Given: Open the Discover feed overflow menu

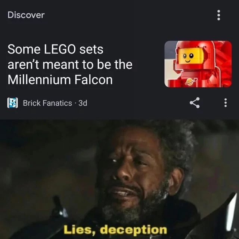Looking at the screenshot, I should pos(218,15).
